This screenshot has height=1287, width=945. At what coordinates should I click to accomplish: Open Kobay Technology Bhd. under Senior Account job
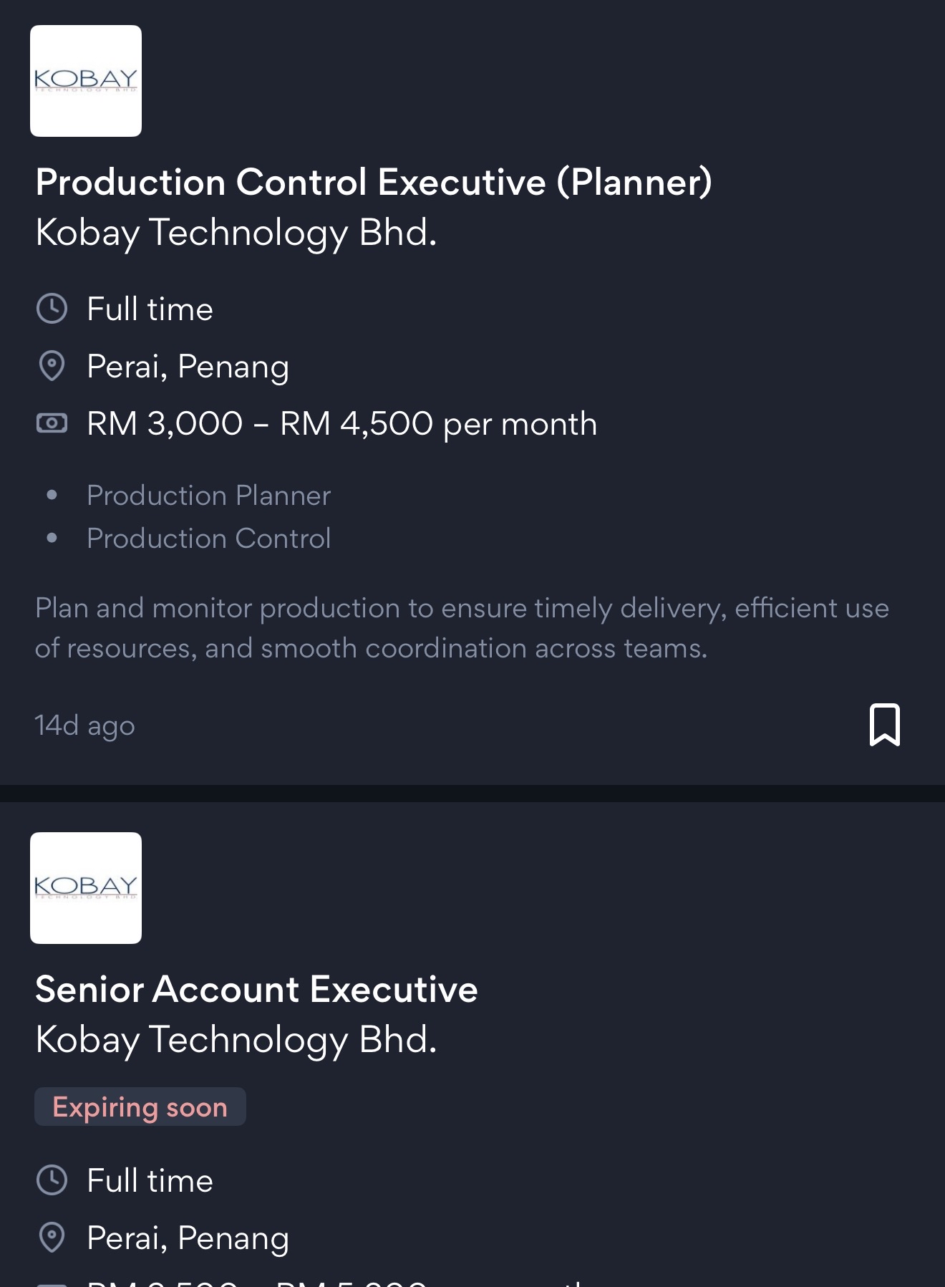[236, 1040]
